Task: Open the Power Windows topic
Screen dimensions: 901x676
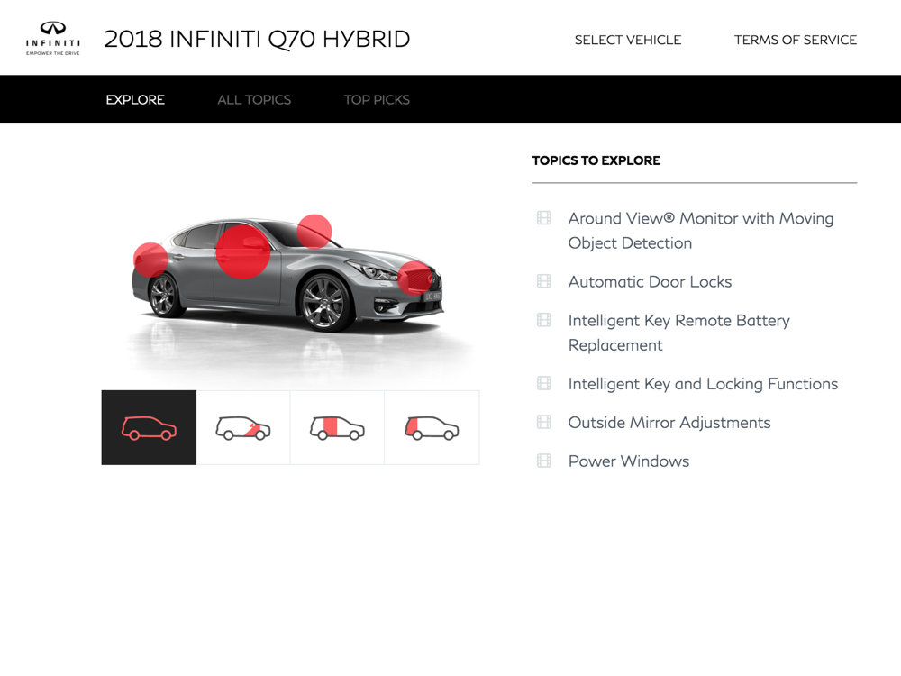Action: click(x=629, y=461)
